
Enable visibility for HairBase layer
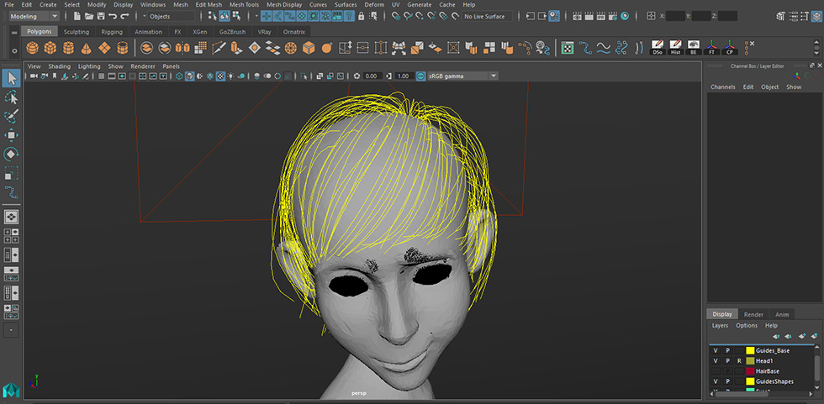point(716,370)
